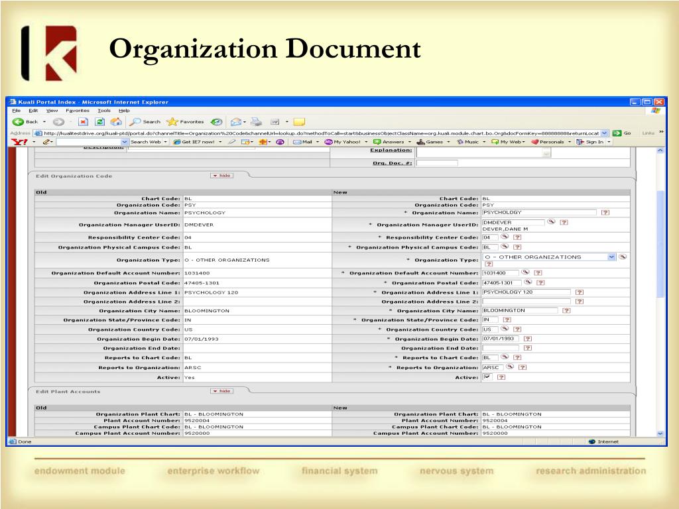
Task: Click the Yahoo! logo in toolbar
Action: 19,142
